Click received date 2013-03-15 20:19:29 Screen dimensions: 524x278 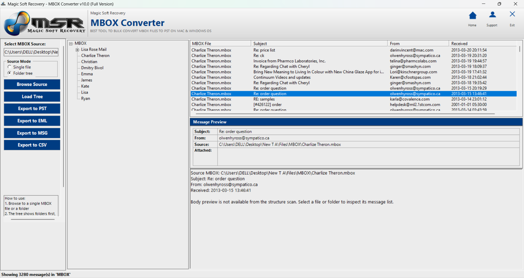tap(469, 88)
